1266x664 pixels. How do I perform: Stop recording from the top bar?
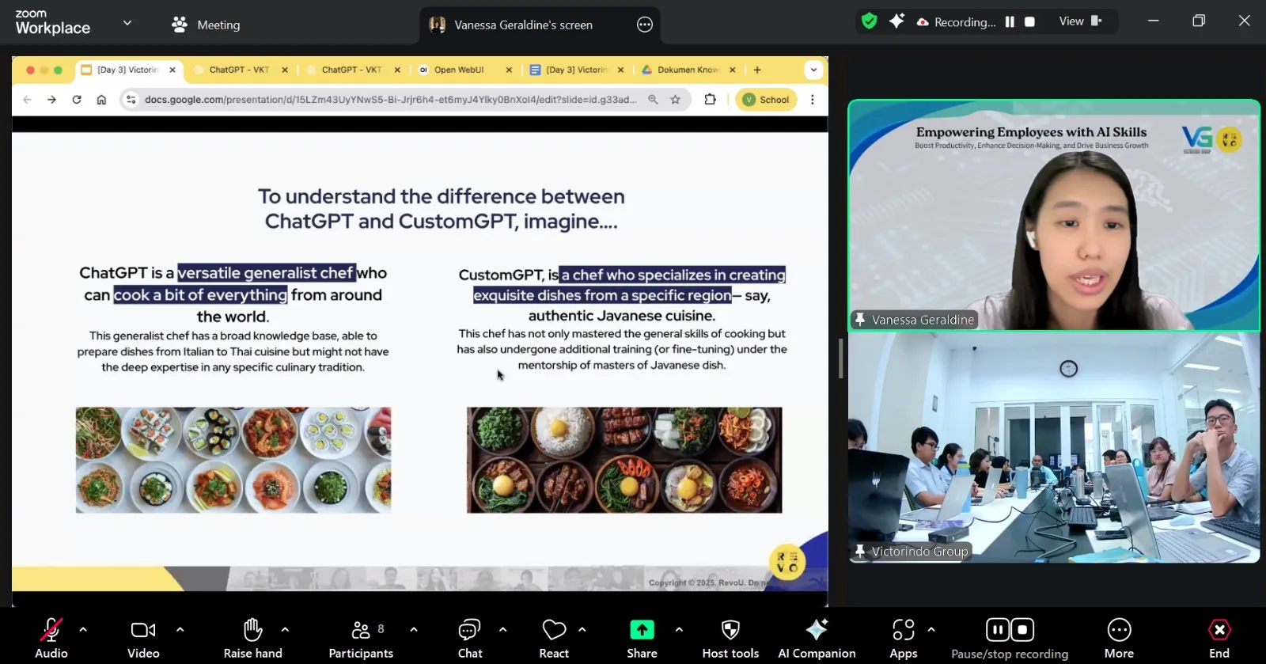click(1029, 22)
